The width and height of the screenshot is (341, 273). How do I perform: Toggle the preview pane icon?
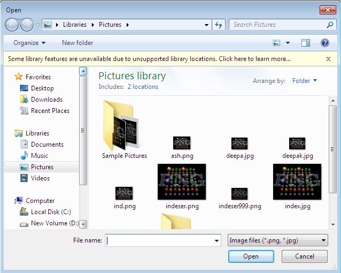coord(306,43)
